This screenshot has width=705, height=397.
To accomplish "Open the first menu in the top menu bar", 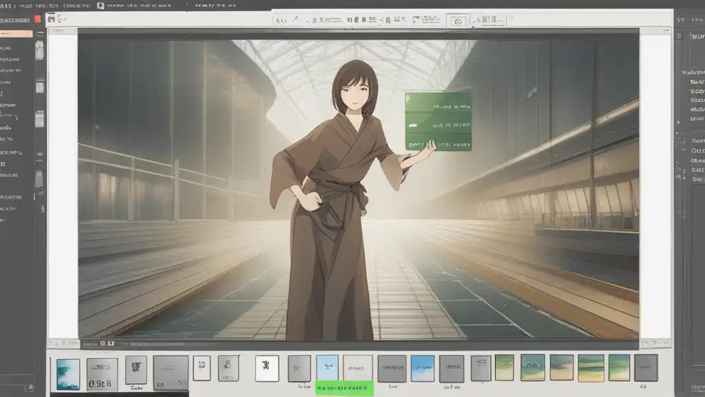I will tap(7, 5).
